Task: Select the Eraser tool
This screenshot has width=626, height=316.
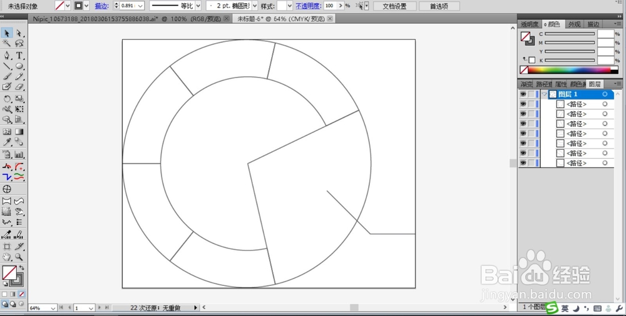Action: click(x=19, y=86)
